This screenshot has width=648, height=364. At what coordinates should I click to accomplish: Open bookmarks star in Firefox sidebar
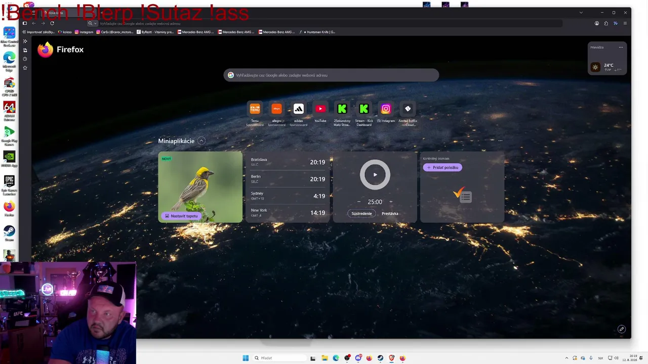(x=25, y=68)
